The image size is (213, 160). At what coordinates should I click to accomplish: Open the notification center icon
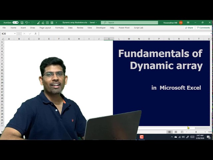[x=209, y=137]
